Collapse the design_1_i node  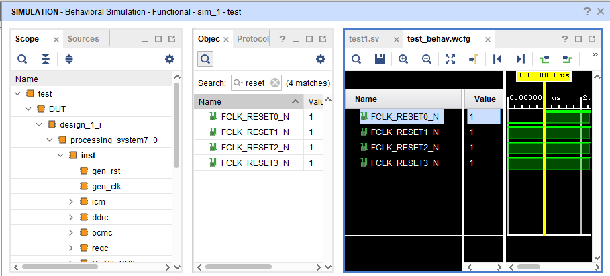point(40,125)
